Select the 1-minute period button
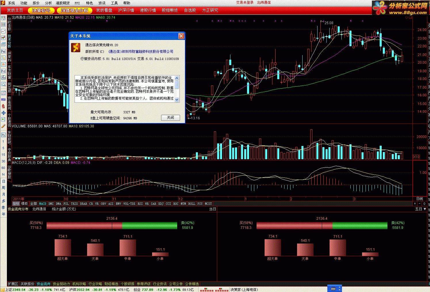This screenshot has height=292, width=430. (x=3, y=141)
